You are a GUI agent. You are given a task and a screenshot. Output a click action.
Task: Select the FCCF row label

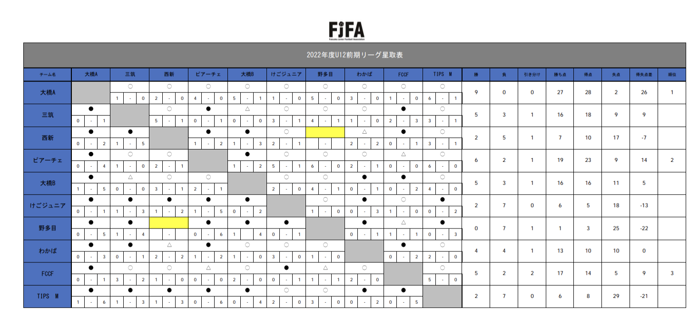coord(48,274)
